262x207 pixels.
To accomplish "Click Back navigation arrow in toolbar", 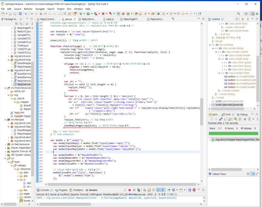I will coord(183,14).
